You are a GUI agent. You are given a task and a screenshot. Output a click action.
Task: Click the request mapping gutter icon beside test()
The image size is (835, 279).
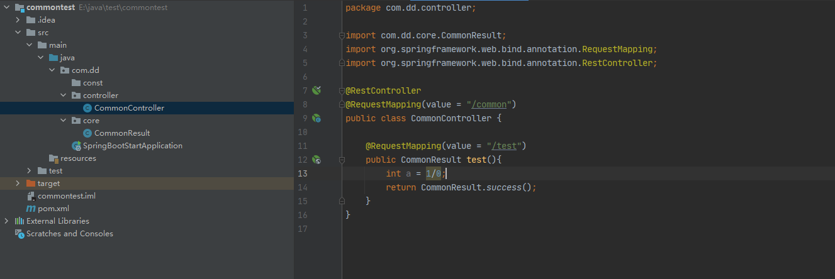317,160
